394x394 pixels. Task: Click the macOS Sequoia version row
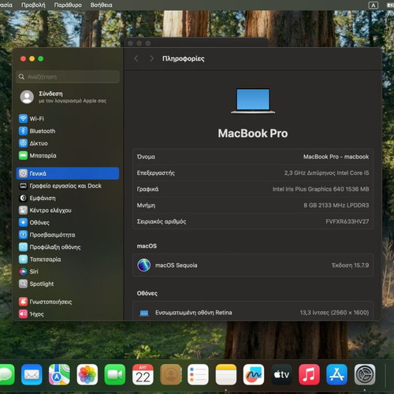[x=253, y=266]
